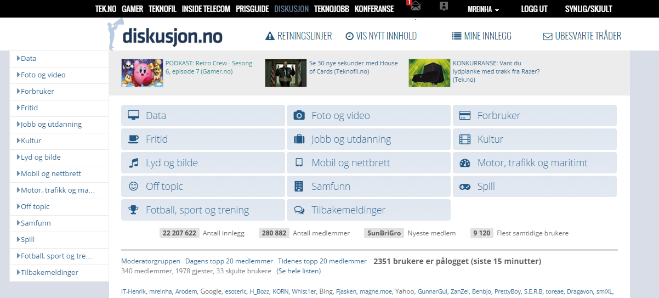Open House of Cards article link
Image resolution: width=659 pixels, height=298 pixels.
pyautogui.click(x=354, y=67)
